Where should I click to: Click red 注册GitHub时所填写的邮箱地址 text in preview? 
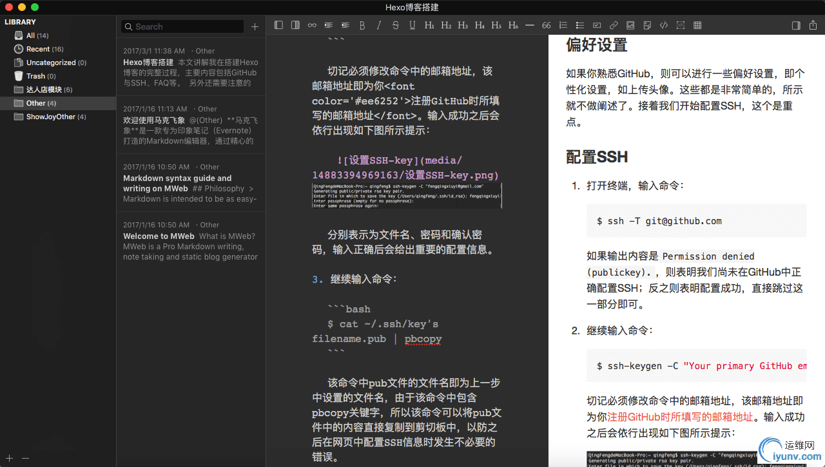(680, 417)
